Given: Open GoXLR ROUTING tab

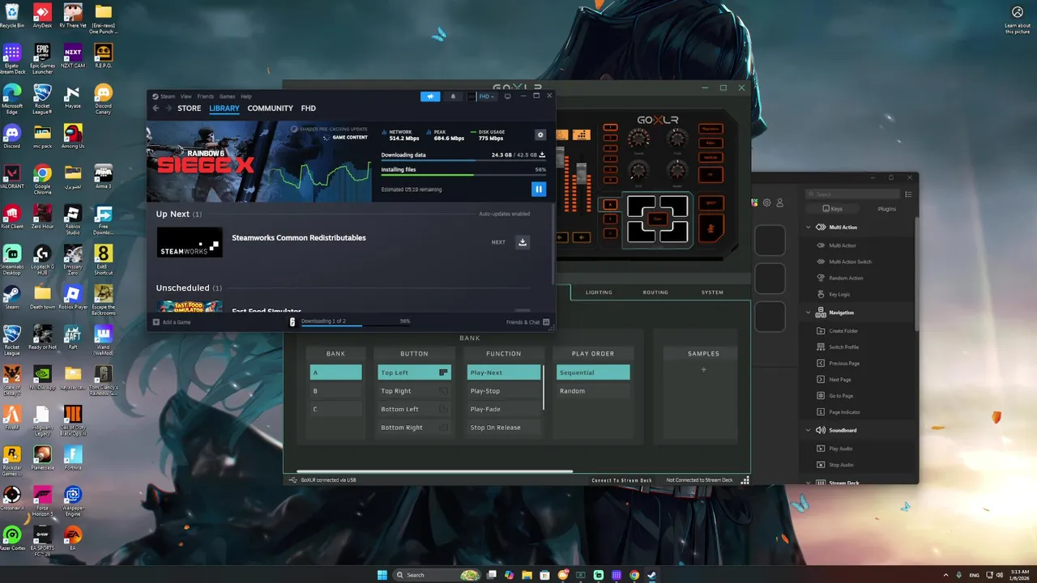Looking at the screenshot, I should (655, 292).
